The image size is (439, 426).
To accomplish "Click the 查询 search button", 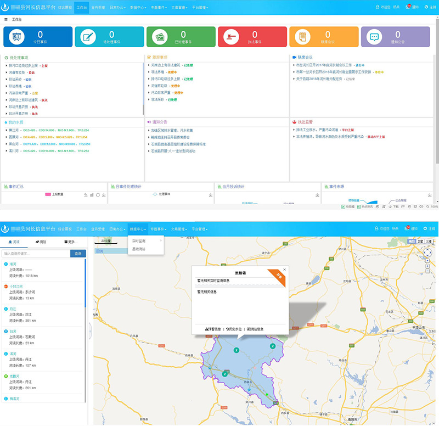I will tap(78, 254).
